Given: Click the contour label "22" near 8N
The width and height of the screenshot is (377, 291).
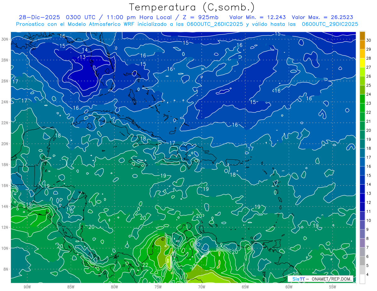Looking at the screenshot, I should point(145,265).
